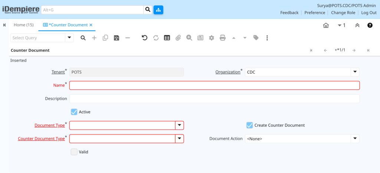Open the Counter Document Type dropdown arrow
Viewport: 380px width, 173px height.
[x=180, y=139]
